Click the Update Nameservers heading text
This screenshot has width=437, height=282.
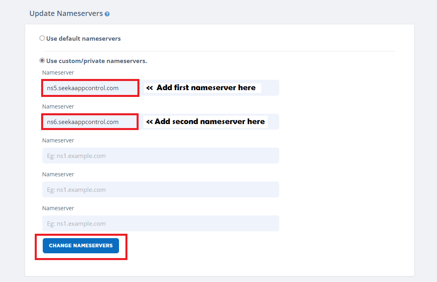point(66,14)
